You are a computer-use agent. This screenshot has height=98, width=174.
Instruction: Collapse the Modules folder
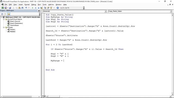(x=4, y=27)
